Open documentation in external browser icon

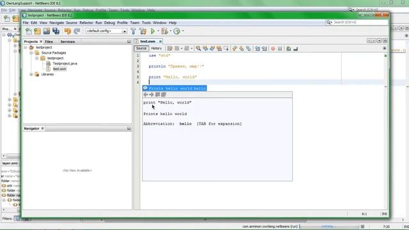(158, 95)
